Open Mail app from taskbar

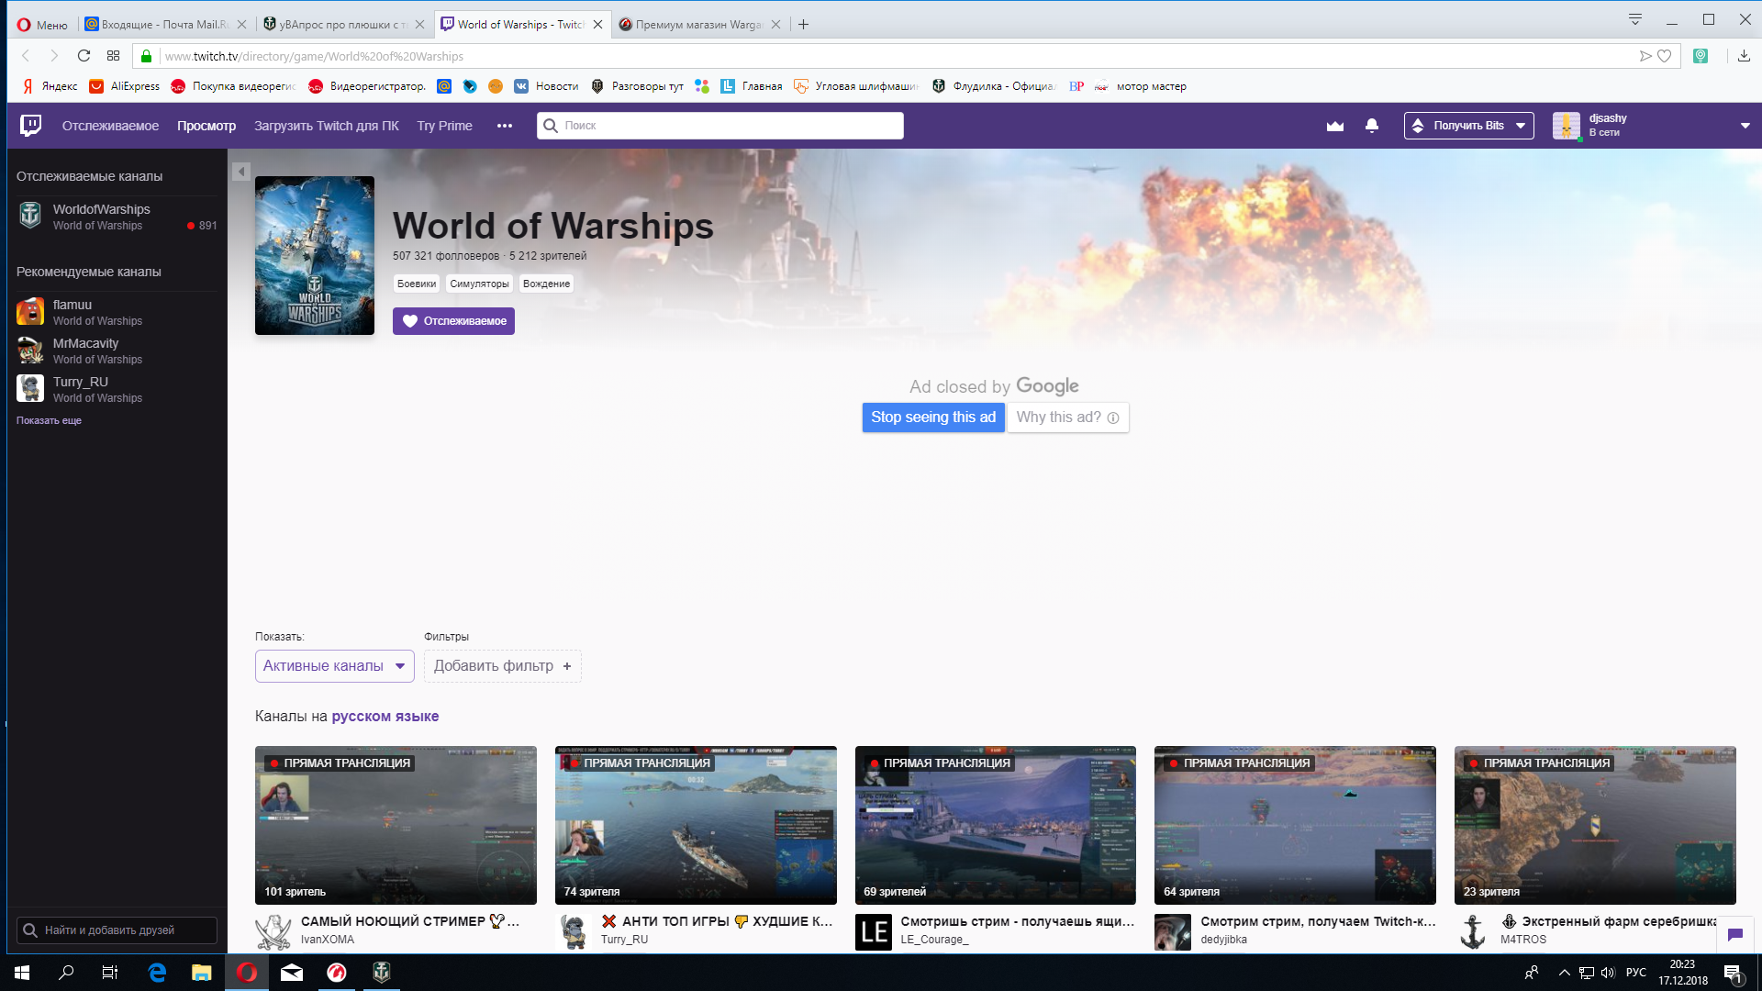pyautogui.click(x=292, y=973)
